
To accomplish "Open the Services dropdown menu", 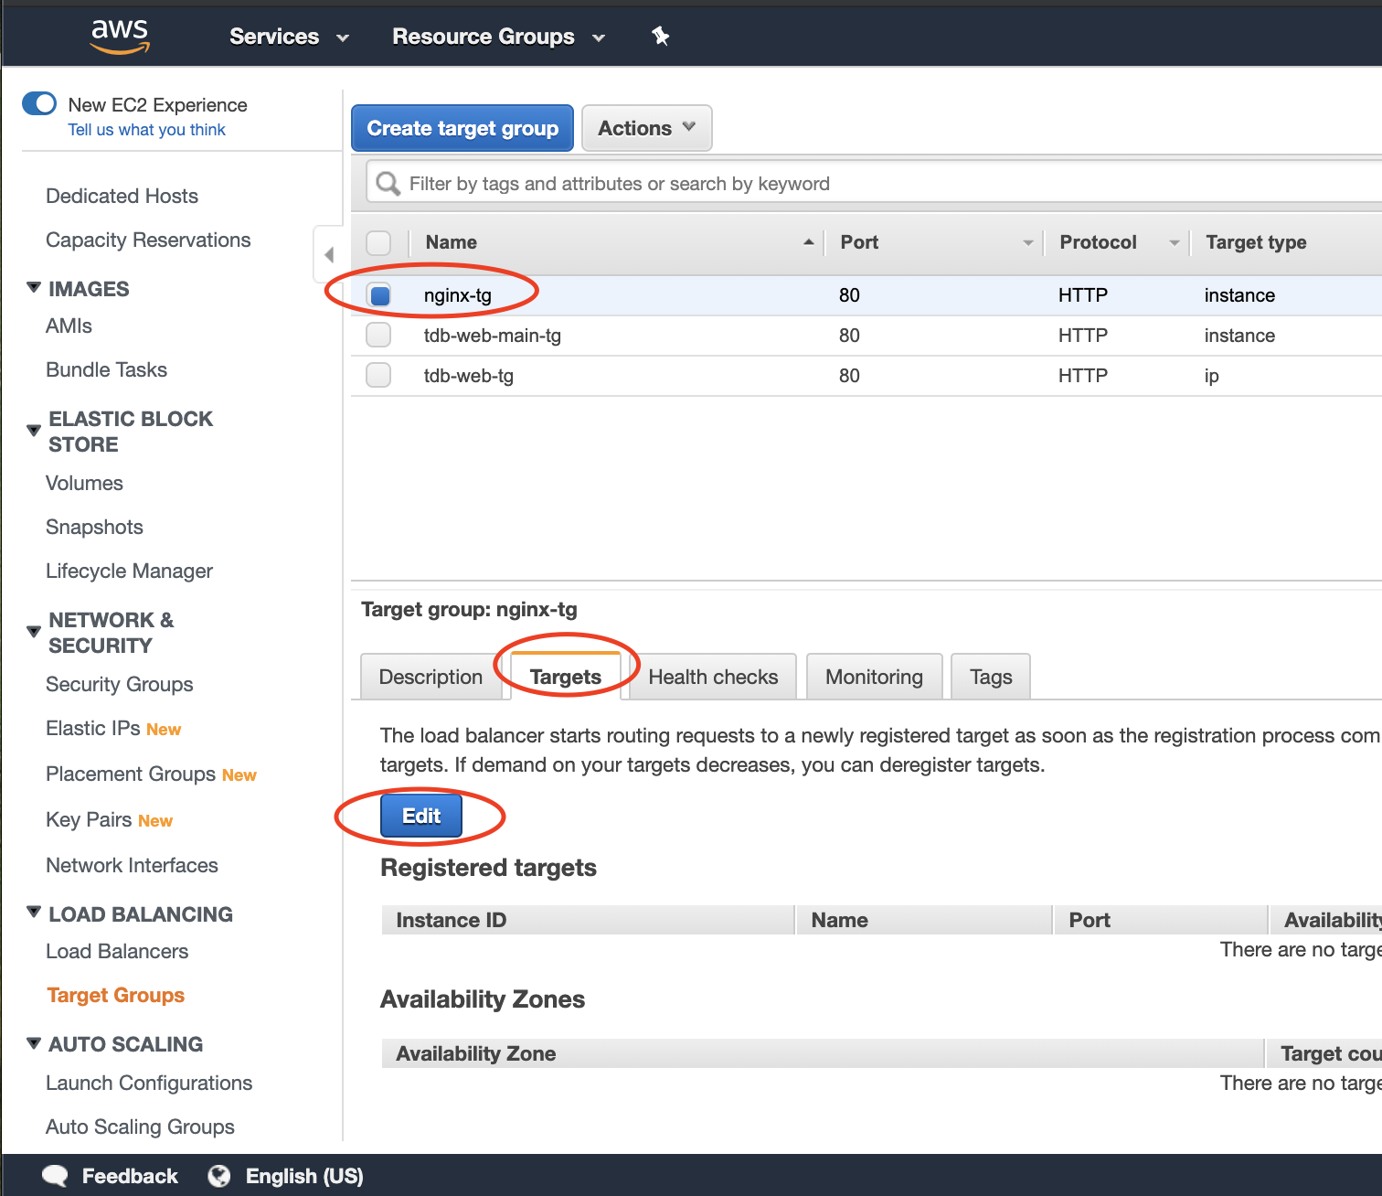I will coord(289,37).
